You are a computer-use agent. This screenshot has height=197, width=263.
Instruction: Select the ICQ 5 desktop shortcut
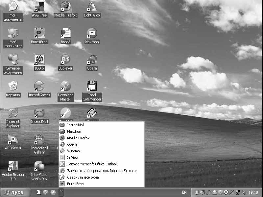click(39, 62)
